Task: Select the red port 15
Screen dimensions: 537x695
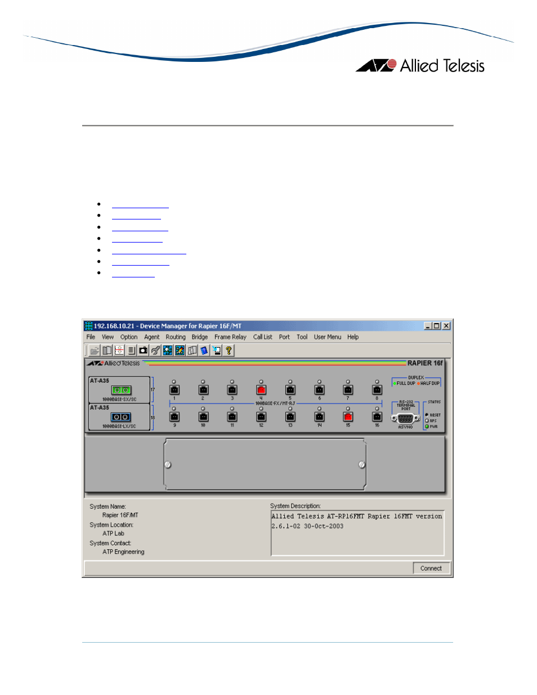Action: [x=348, y=416]
